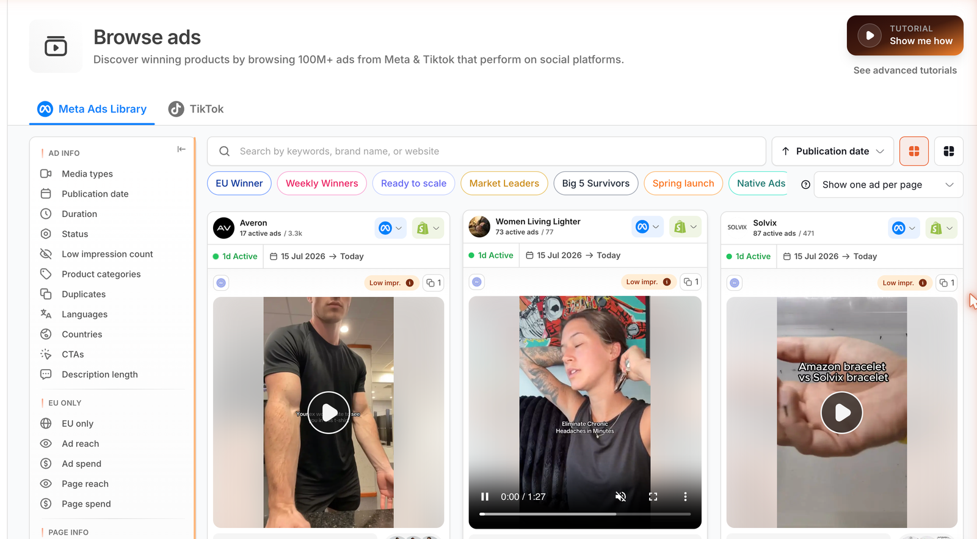Screen dimensions: 977x539
Task: Click the Solvix Low impr. badge
Action: pos(904,283)
